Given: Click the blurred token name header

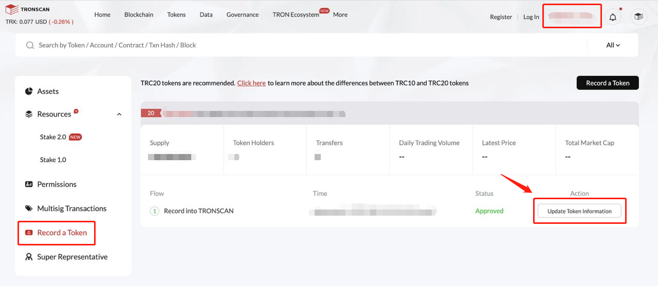Looking at the screenshot, I should coord(254,113).
